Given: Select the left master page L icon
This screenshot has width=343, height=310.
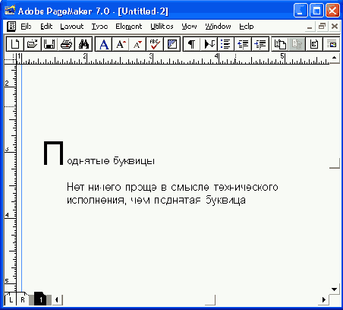Looking at the screenshot, I should 11,299.
